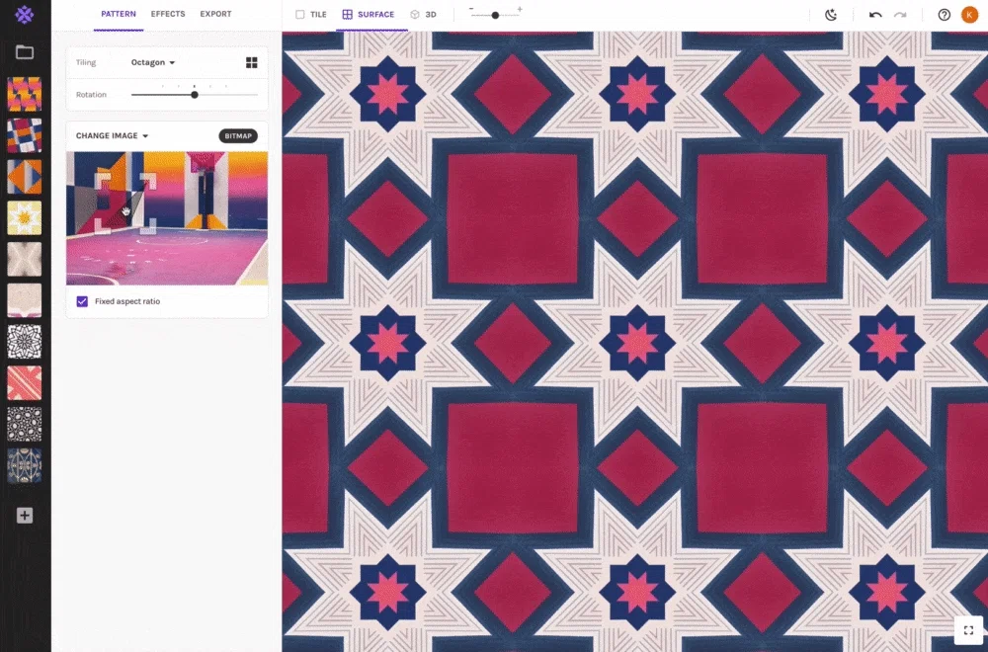This screenshot has width=988, height=652.
Task: Add a new pattern with plus icon
Action: pyautogui.click(x=25, y=516)
